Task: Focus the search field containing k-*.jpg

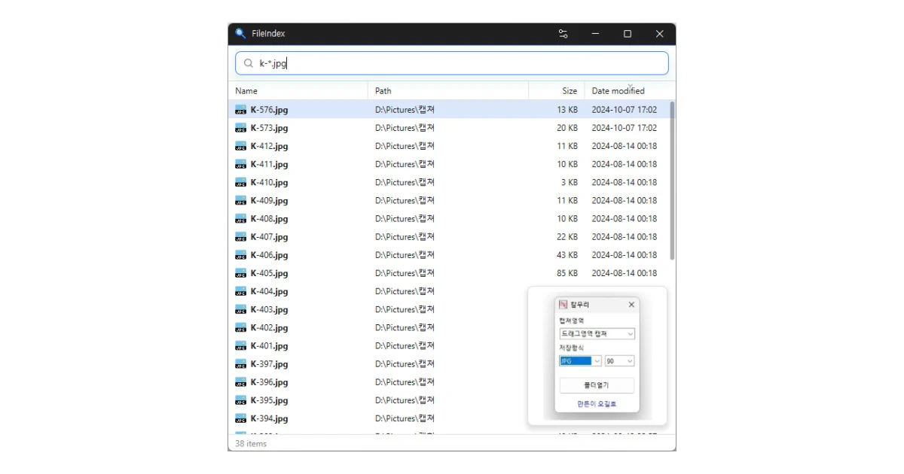Action: pos(452,63)
